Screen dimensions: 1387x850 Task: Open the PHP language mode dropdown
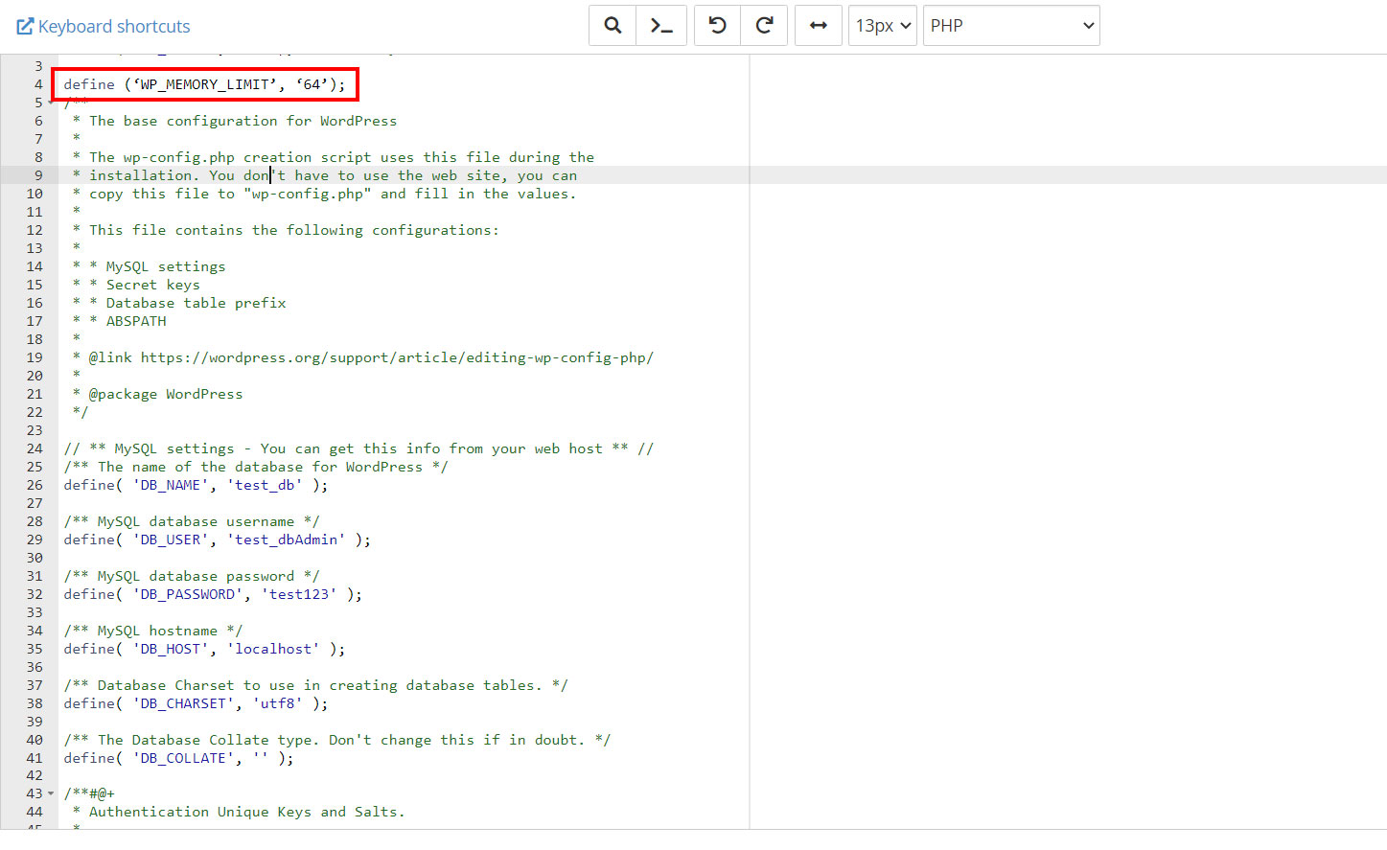pyautogui.click(x=1011, y=26)
